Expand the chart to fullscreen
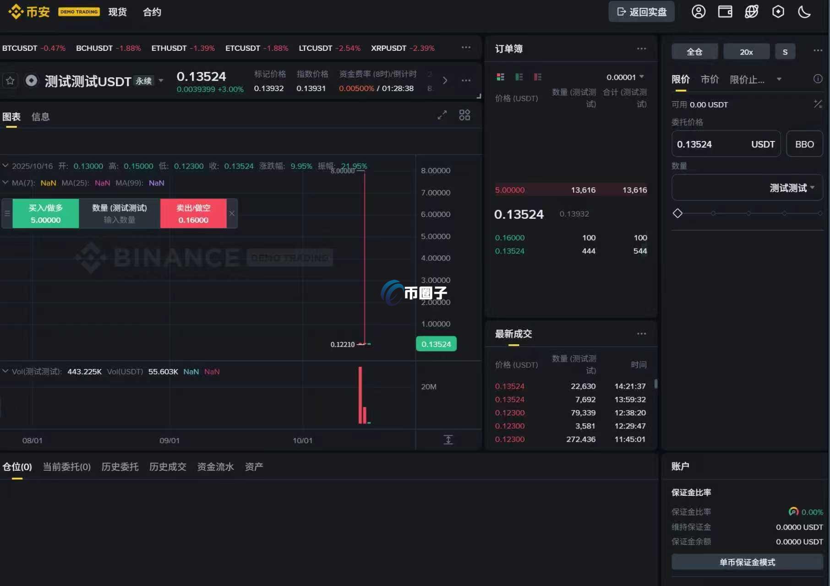 pos(442,115)
